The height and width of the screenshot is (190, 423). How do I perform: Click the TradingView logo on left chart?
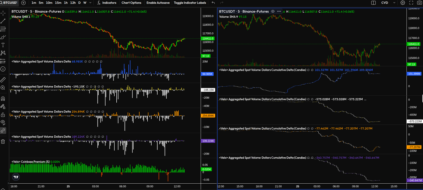[16, 177]
